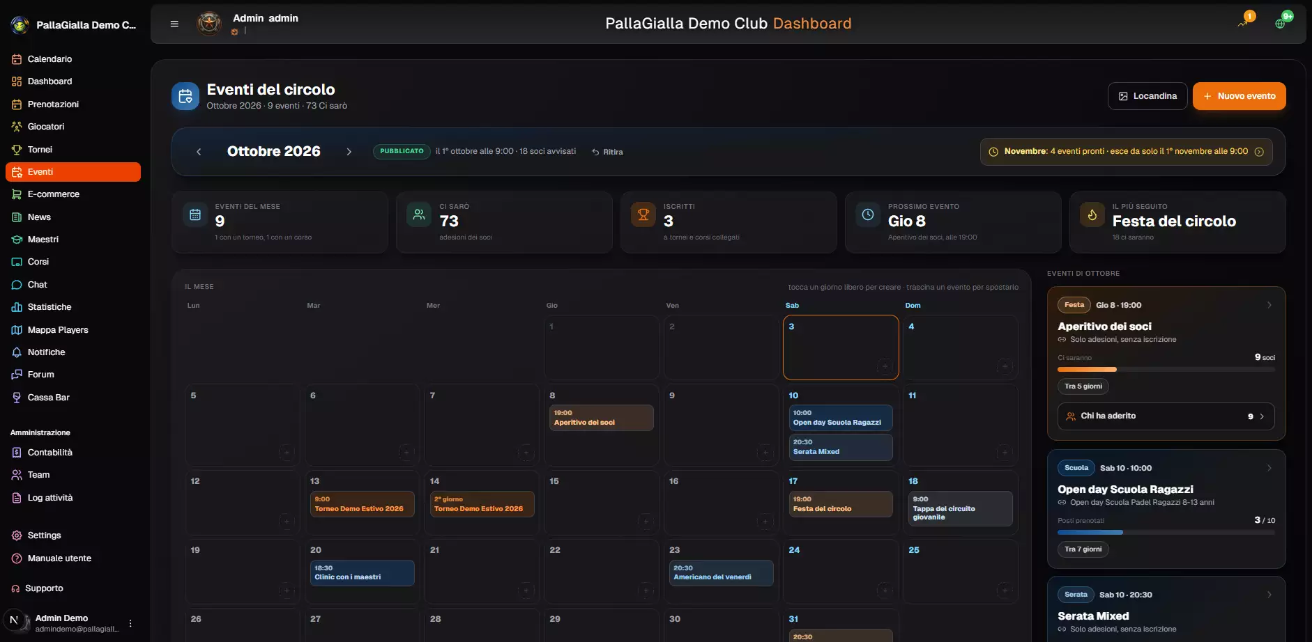This screenshot has height=642, width=1312.
Task: Click the Admin admin avatar image
Action: pos(209,24)
